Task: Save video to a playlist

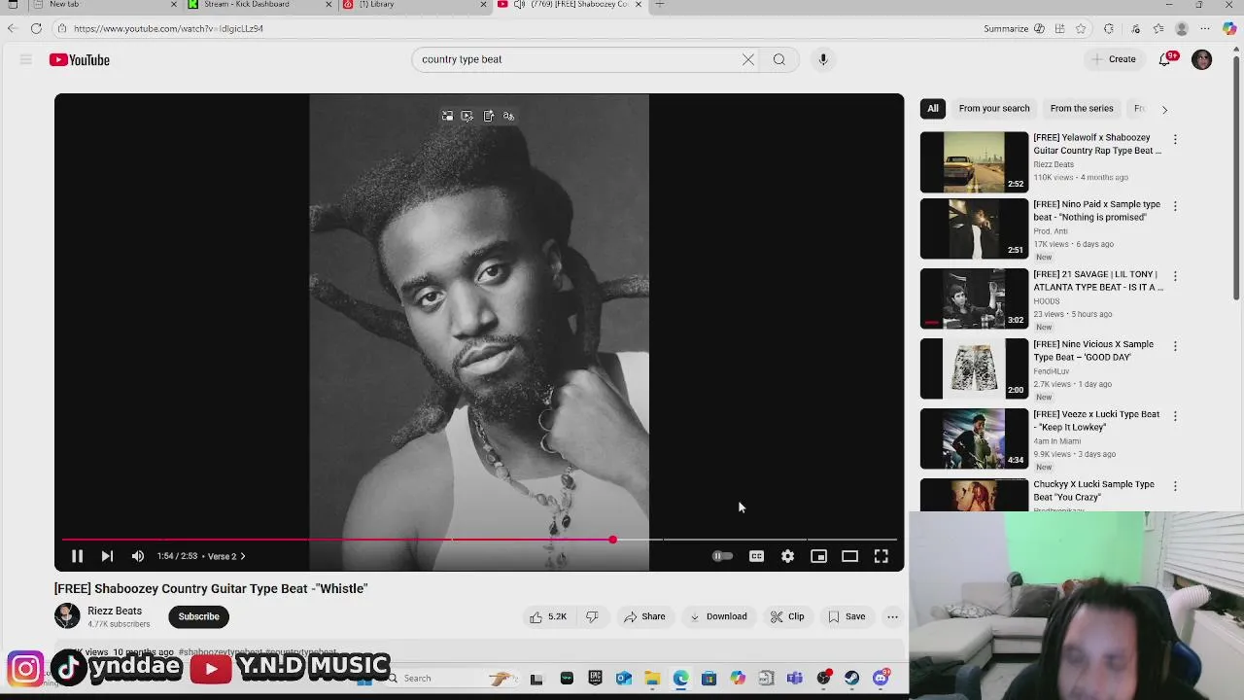Action: (847, 616)
